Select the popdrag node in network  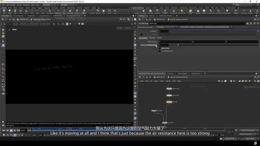pyautogui.click(x=169, y=102)
